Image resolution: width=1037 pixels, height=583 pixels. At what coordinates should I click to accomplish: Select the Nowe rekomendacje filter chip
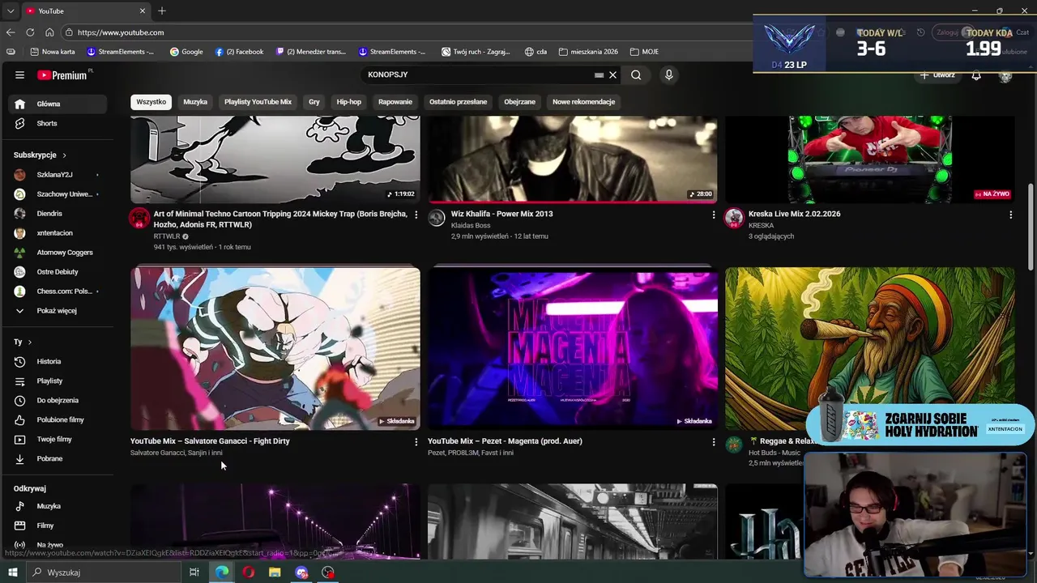tap(583, 102)
